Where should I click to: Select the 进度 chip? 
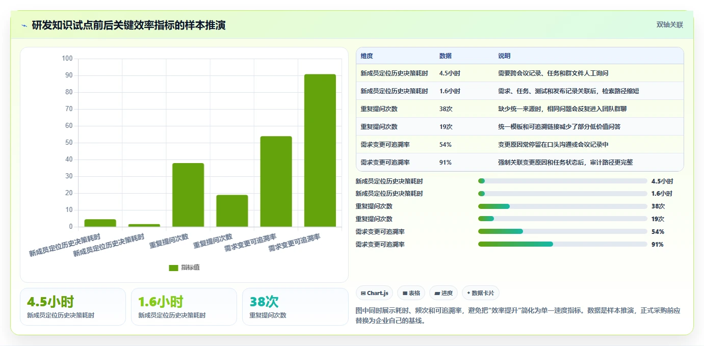(444, 293)
